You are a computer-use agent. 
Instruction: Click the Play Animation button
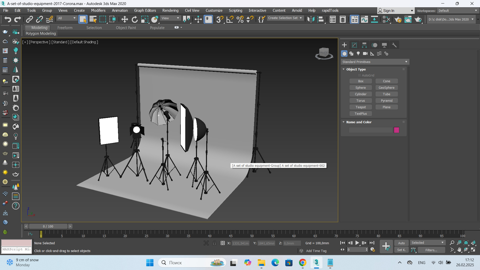tap(357, 243)
